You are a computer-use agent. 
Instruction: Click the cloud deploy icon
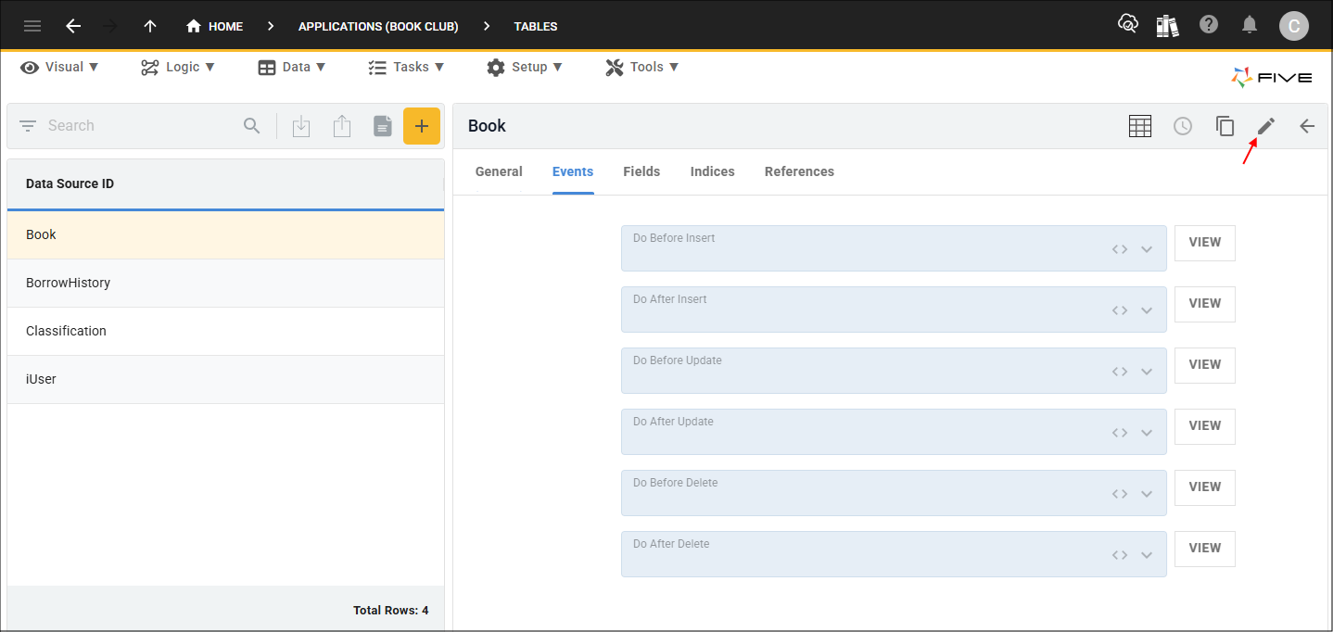pos(1128,25)
